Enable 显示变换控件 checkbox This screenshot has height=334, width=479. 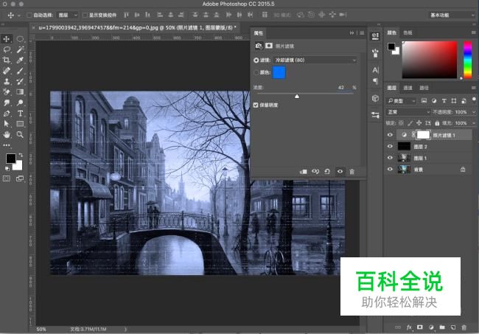[x=85, y=15]
